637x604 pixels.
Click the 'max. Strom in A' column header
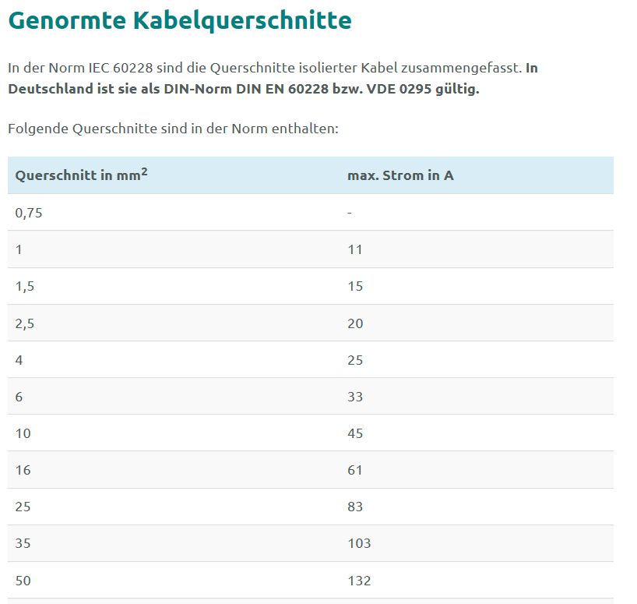tap(400, 175)
